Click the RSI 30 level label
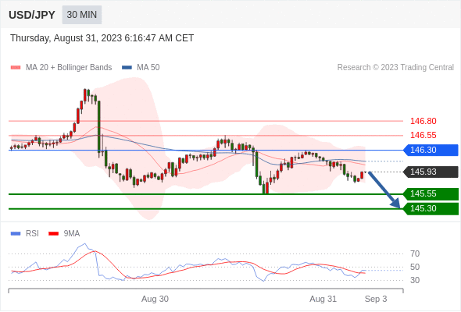 coord(415,280)
